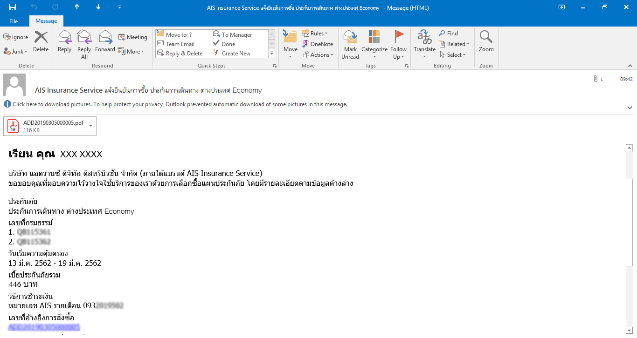Expand the message header with the chevron

click(630, 108)
